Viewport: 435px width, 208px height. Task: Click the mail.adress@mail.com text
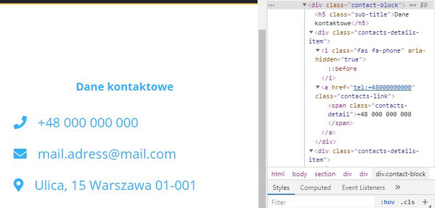[107, 154]
